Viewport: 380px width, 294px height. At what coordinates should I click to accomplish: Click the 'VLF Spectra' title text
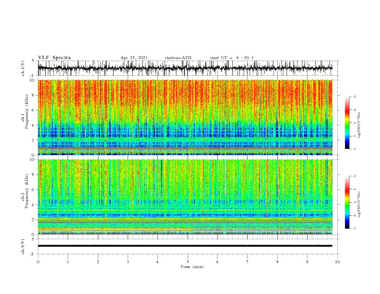click(x=54, y=58)
